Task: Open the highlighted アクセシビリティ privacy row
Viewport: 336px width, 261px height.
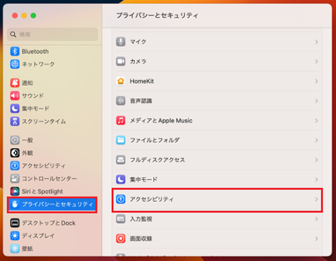Action: (x=217, y=200)
